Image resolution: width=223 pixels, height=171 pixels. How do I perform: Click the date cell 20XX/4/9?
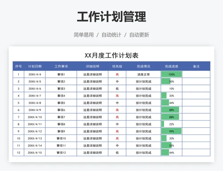[x=35, y=110]
